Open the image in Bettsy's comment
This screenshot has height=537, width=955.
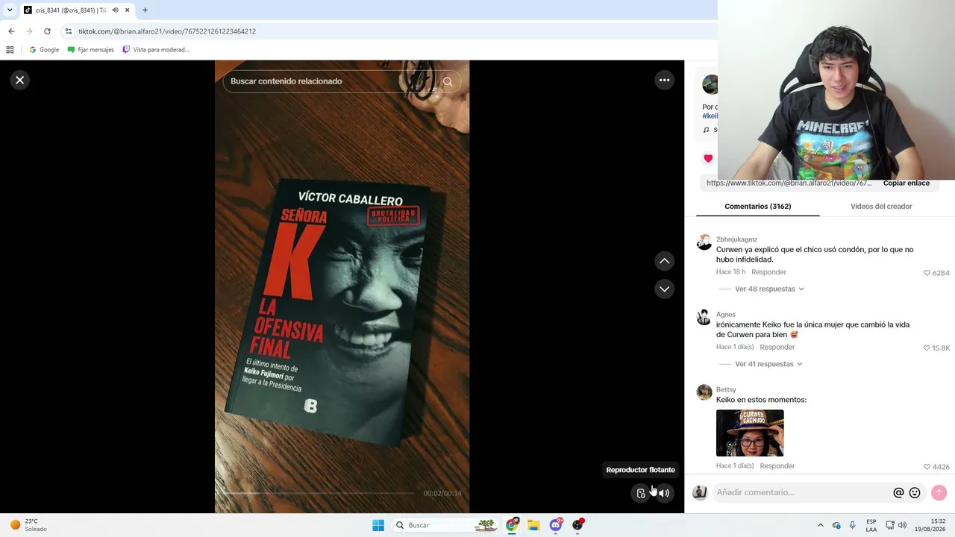tap(750, 433)
